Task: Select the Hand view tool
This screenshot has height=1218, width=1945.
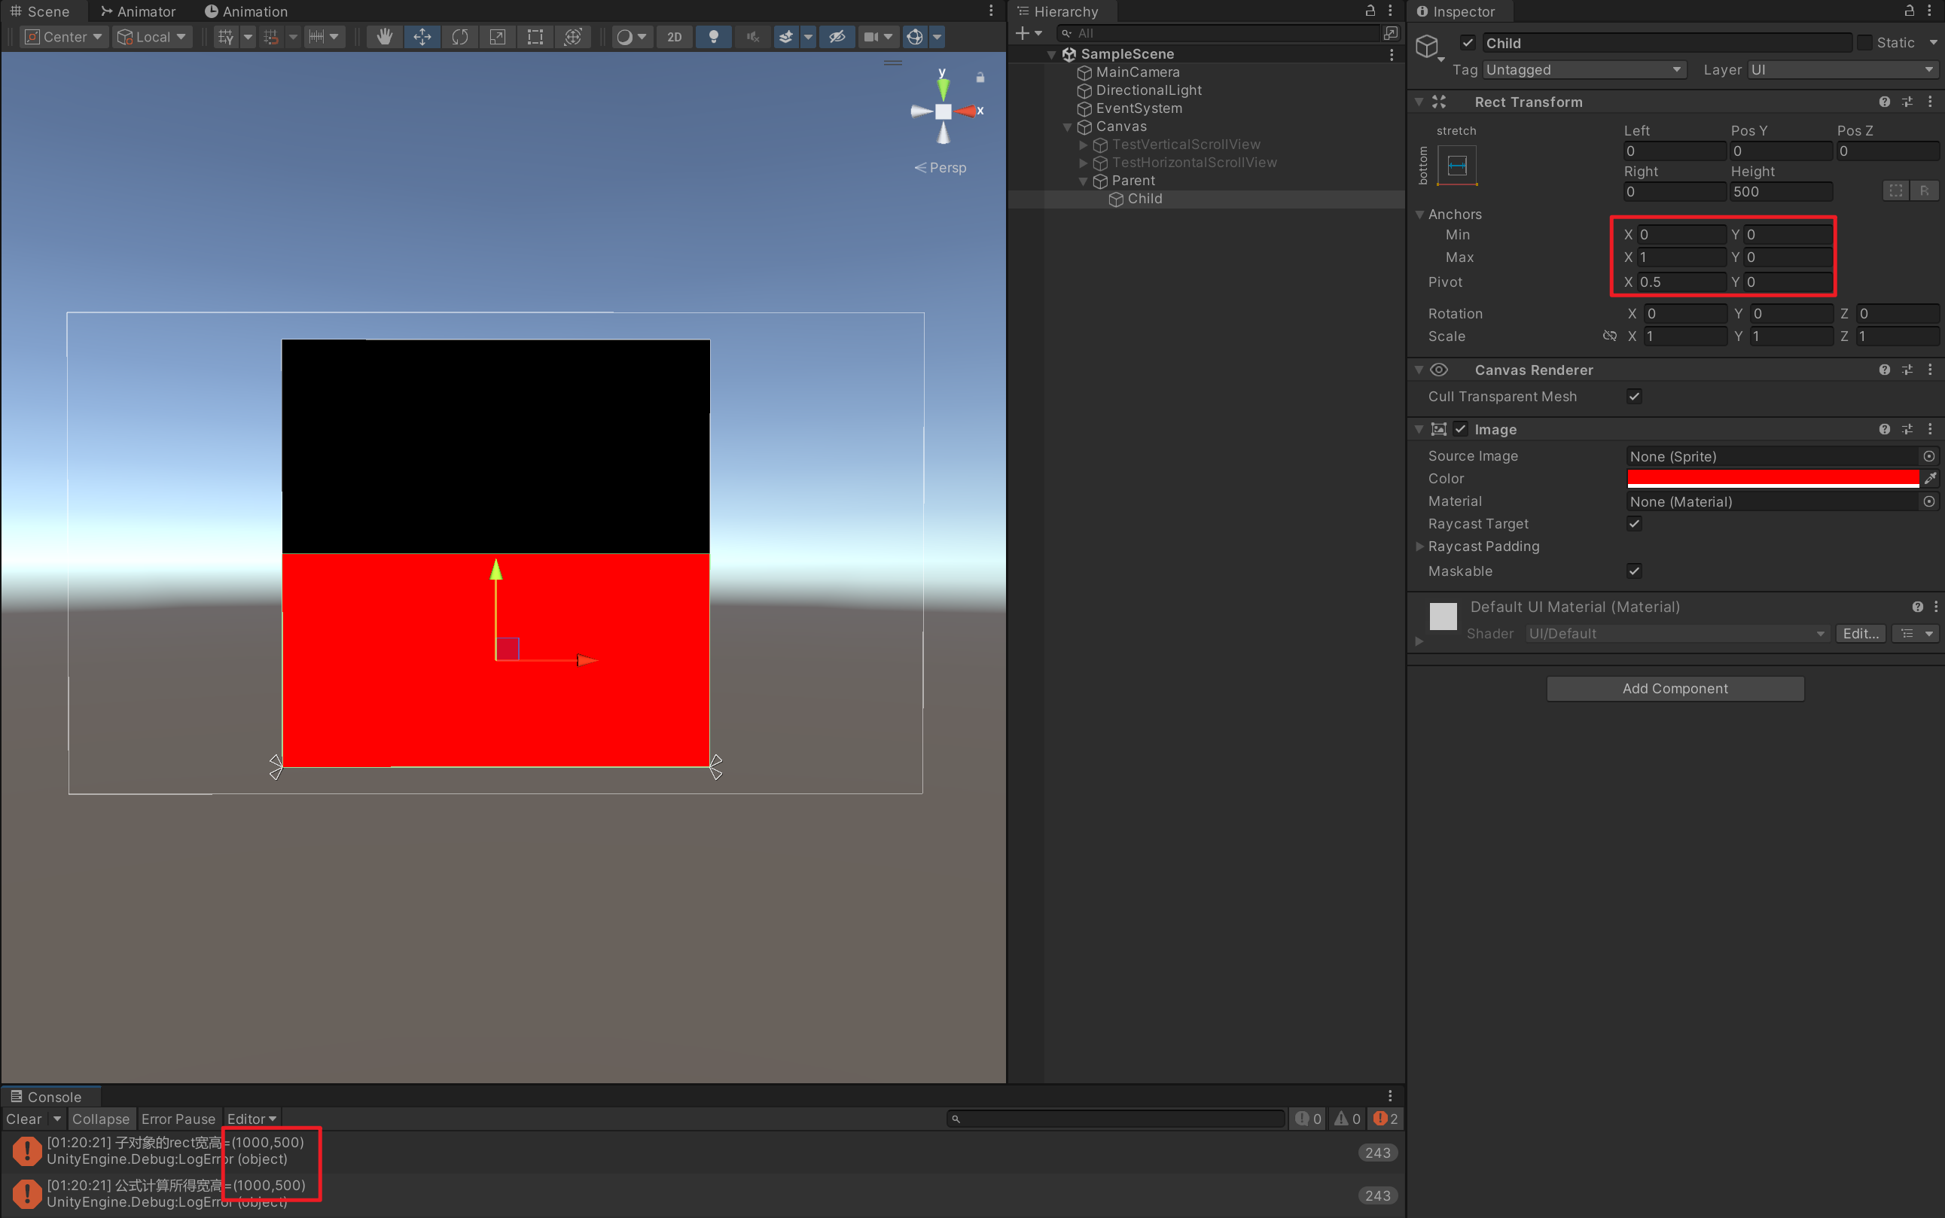Action: [384, 37]
